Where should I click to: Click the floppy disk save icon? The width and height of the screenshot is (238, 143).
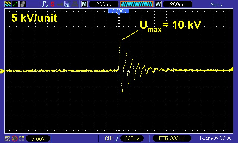point(67,4)
